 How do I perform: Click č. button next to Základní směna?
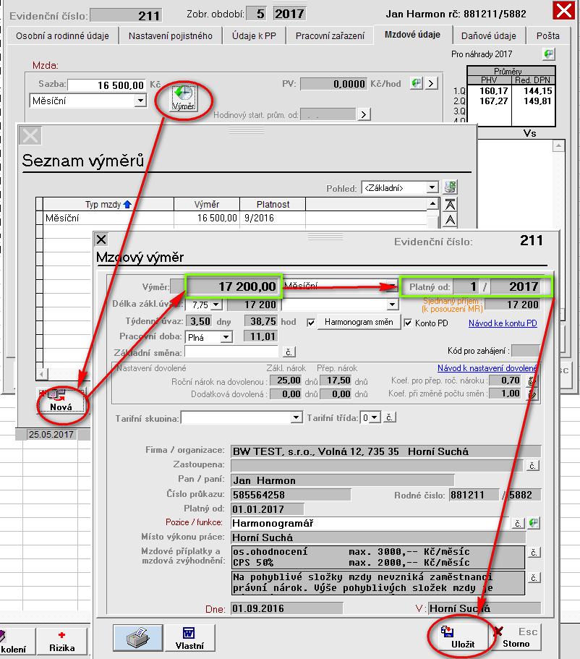click(x=289, y=352)
